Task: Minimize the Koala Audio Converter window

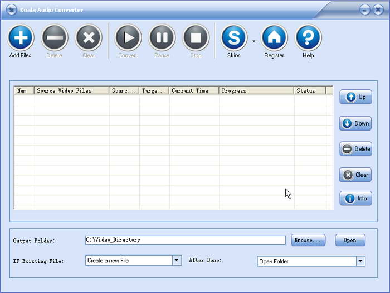Action: coord(365,10)
